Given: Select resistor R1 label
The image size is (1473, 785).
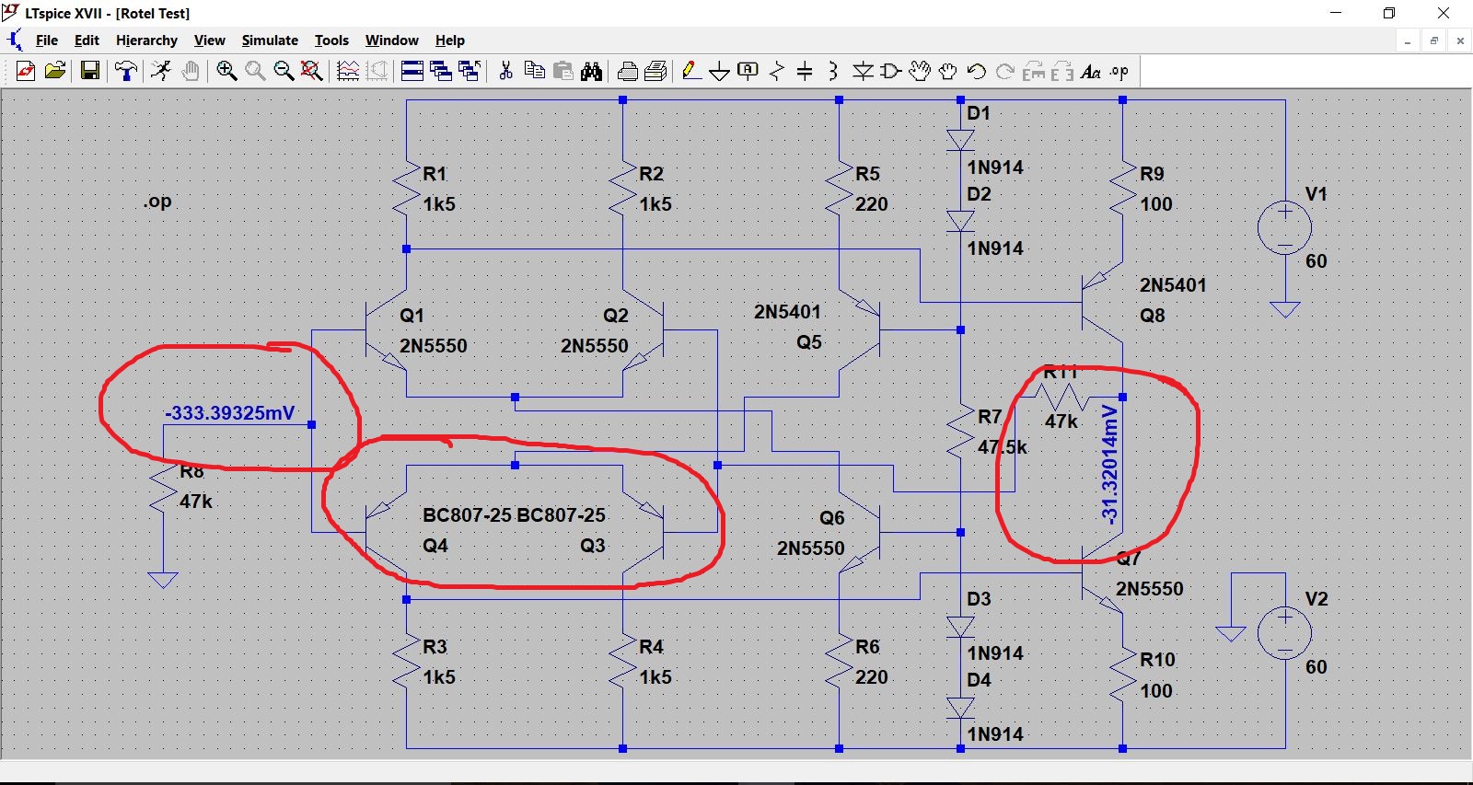Looking at the screenshot, I should click(435, 174).
